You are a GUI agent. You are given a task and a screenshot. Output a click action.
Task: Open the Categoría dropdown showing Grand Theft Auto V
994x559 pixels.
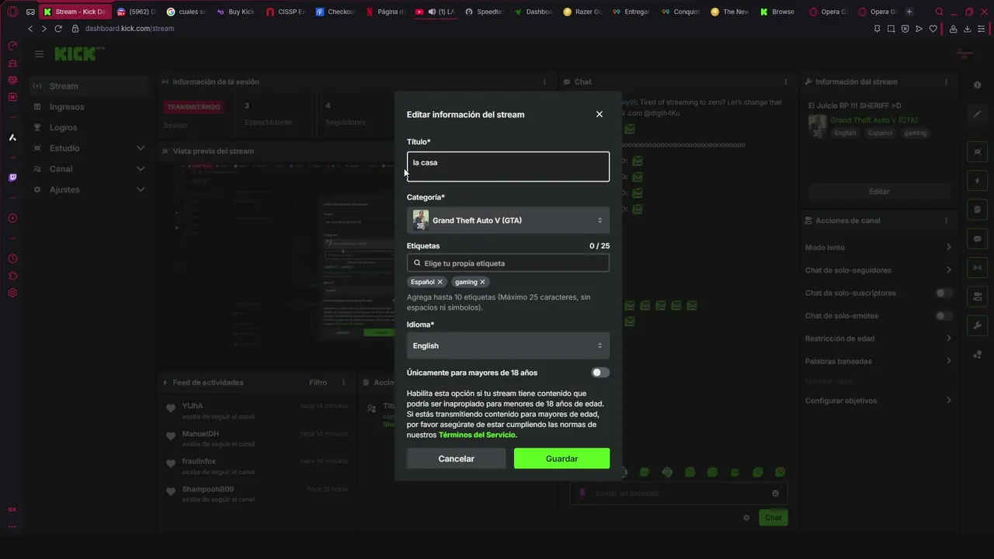[508, 220]
